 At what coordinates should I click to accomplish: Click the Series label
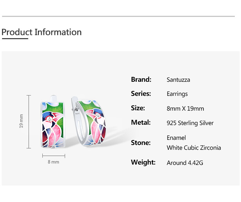141,94
